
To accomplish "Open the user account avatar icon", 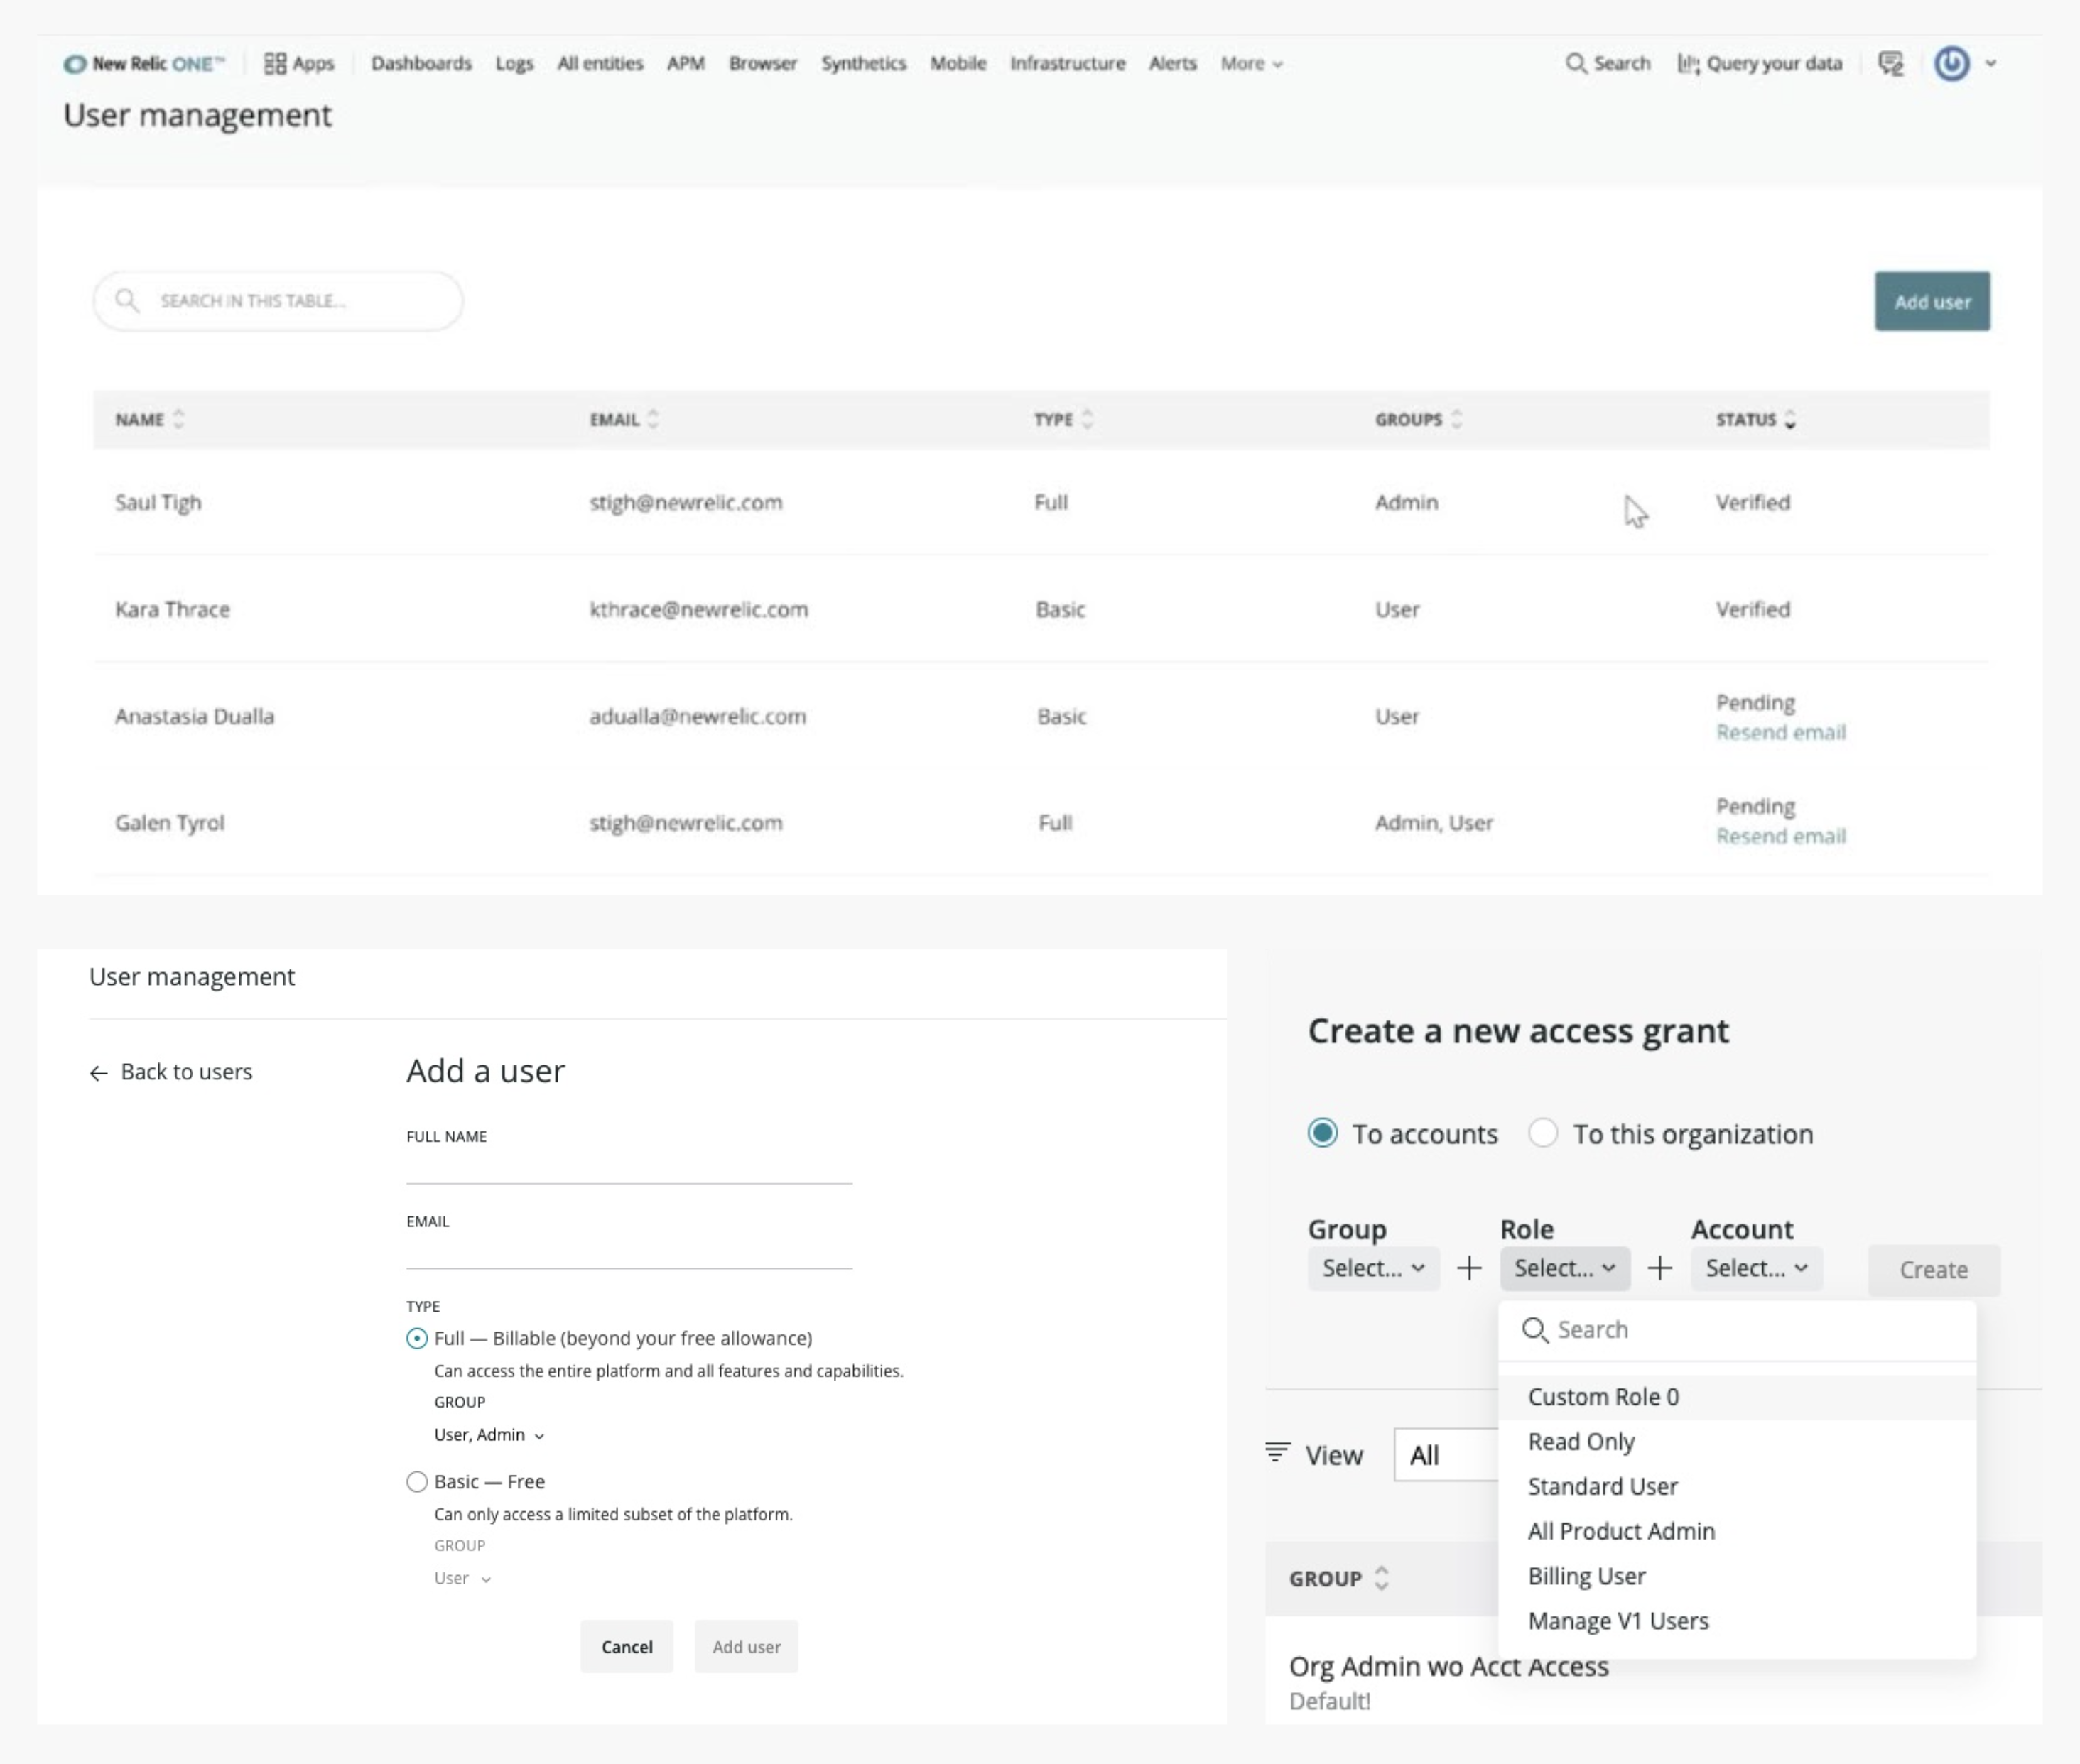I will pyautogui.click(x=1951, y=64).
